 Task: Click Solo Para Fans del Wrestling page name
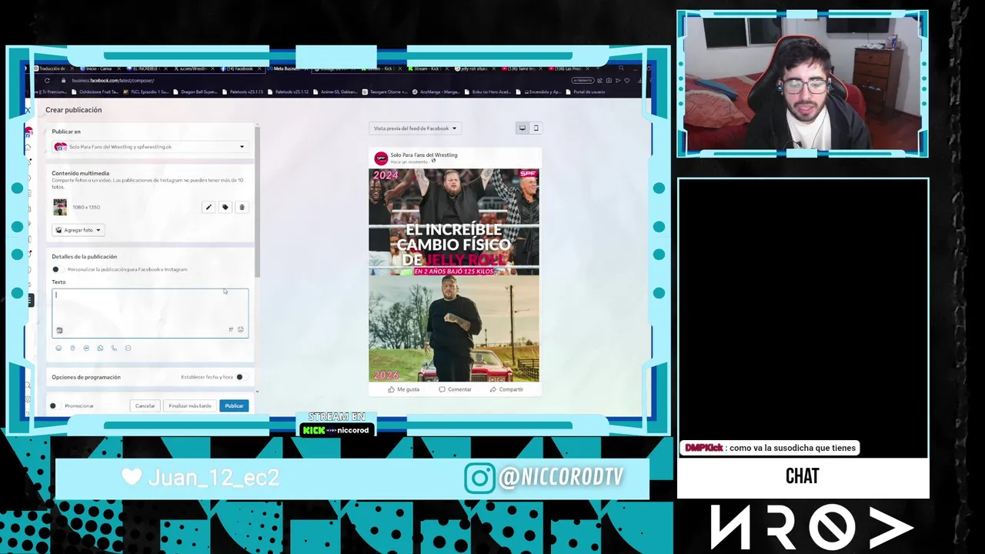pos(423,155)
